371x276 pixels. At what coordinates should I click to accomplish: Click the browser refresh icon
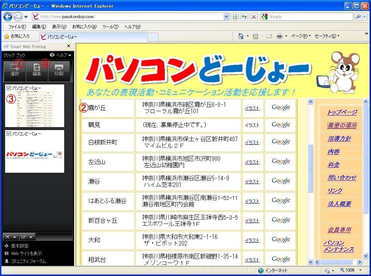coord(244,17)
